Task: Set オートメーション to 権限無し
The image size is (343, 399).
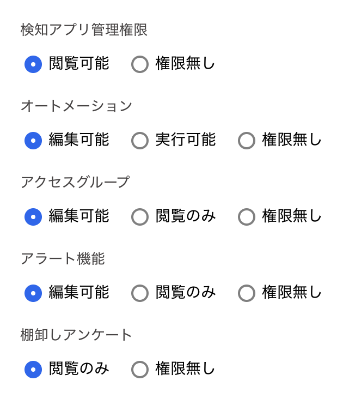Action: click(x=247, y=141)
